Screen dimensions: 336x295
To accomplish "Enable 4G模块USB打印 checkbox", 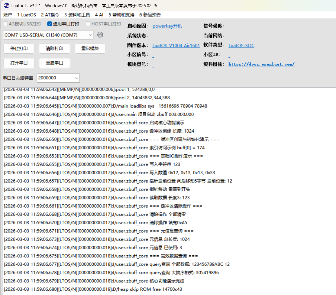I will [x=6, y=24].
